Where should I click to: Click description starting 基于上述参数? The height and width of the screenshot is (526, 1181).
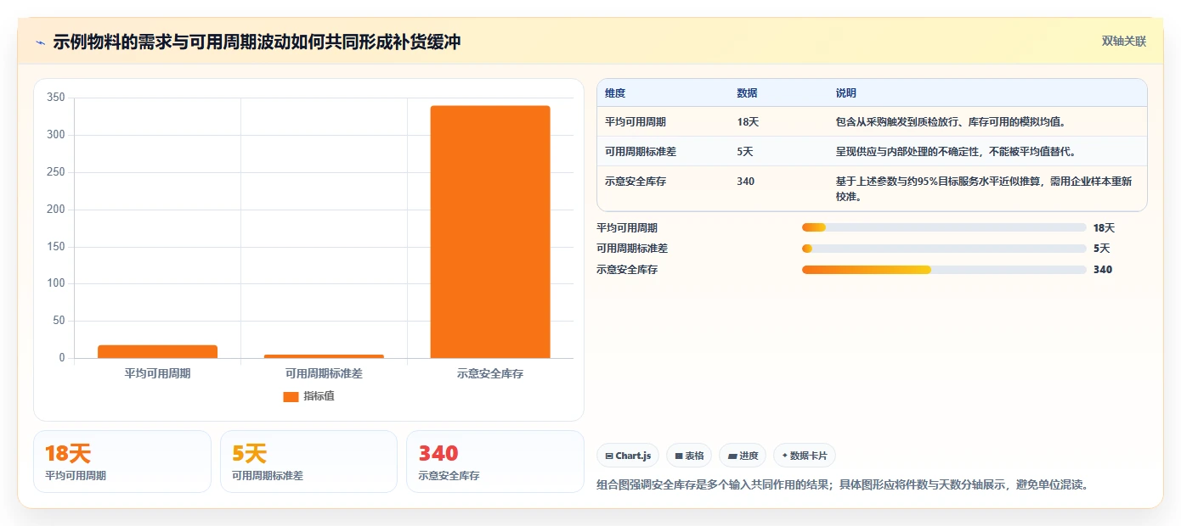(x=984, y=189)
